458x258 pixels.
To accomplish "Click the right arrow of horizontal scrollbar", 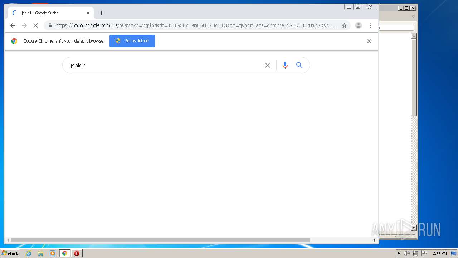I will click(375, 240).
